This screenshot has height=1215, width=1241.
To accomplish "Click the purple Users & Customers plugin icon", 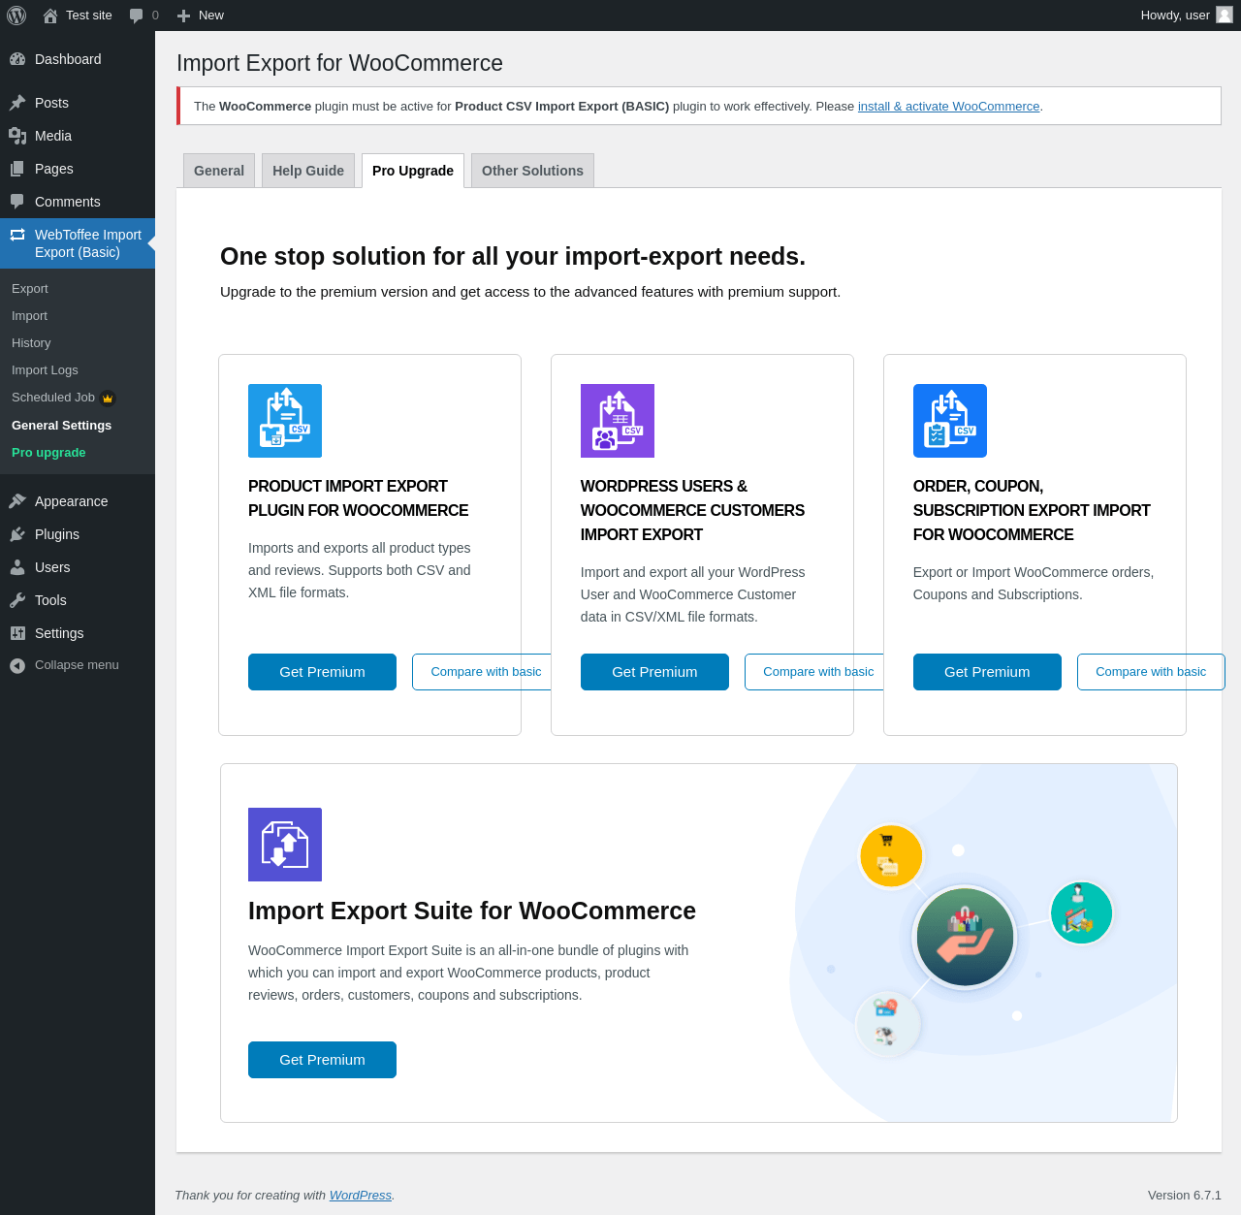I will click(618, 421).
